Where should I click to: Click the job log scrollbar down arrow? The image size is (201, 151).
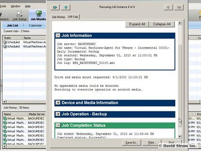click(180, 136)
